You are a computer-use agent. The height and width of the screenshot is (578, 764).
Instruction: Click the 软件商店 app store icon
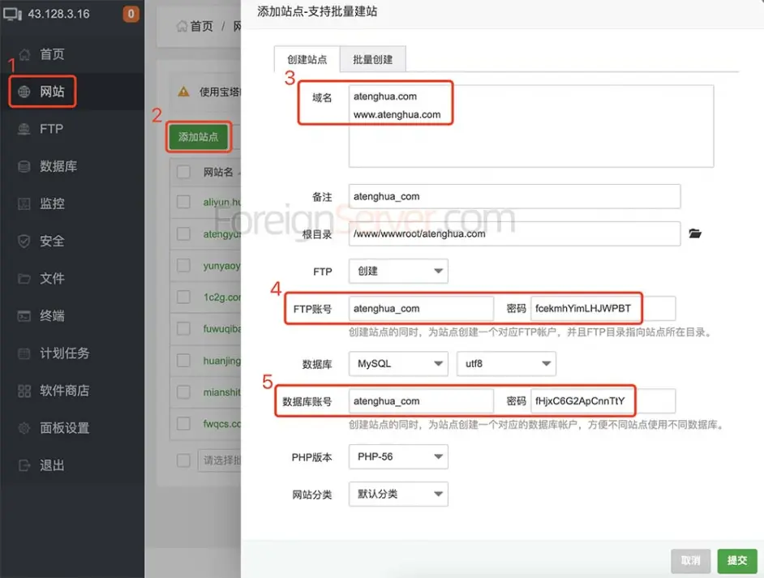24,391
